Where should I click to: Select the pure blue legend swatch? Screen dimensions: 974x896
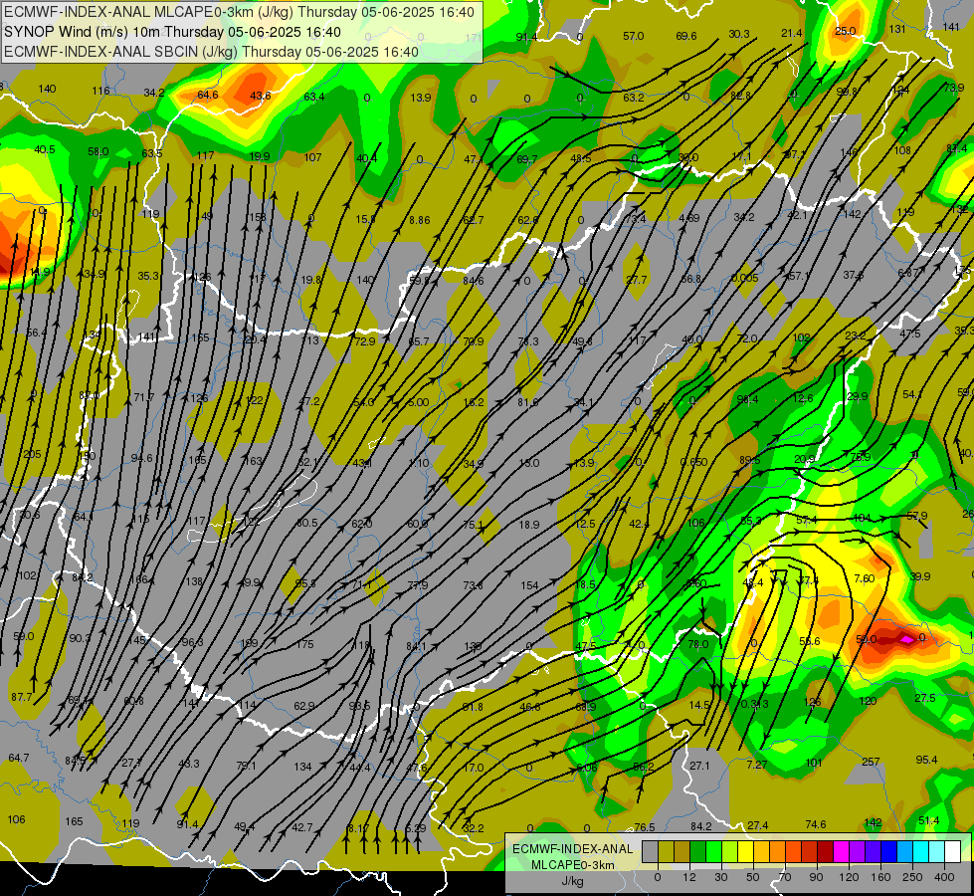click(889, 851)
